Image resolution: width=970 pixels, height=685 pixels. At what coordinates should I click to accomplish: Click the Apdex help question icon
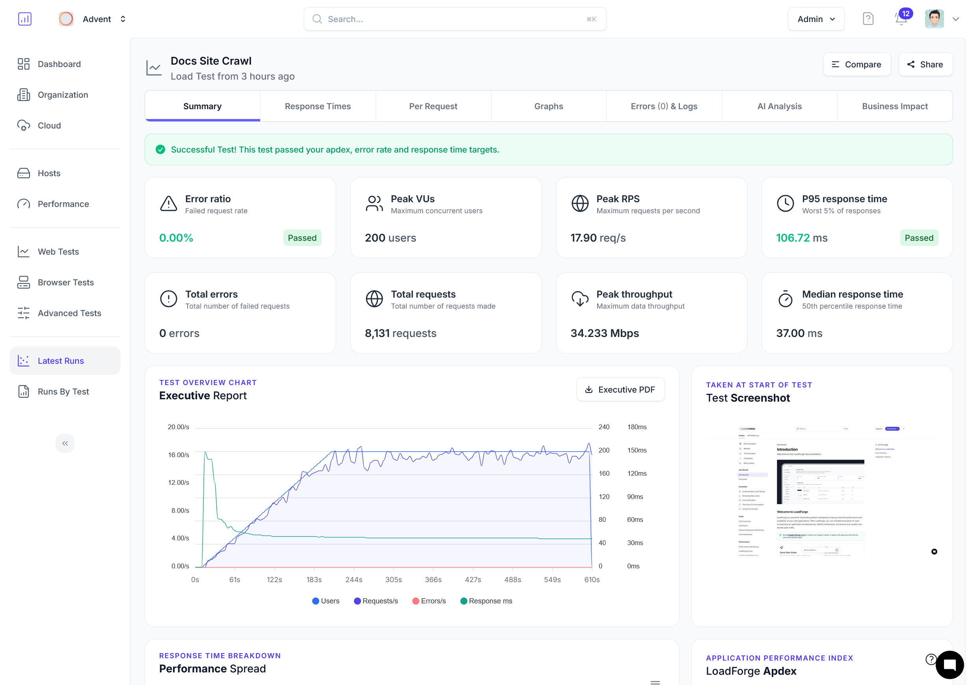[931, 659]
